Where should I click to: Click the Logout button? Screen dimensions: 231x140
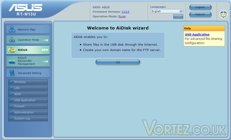[x=200, y=7]
